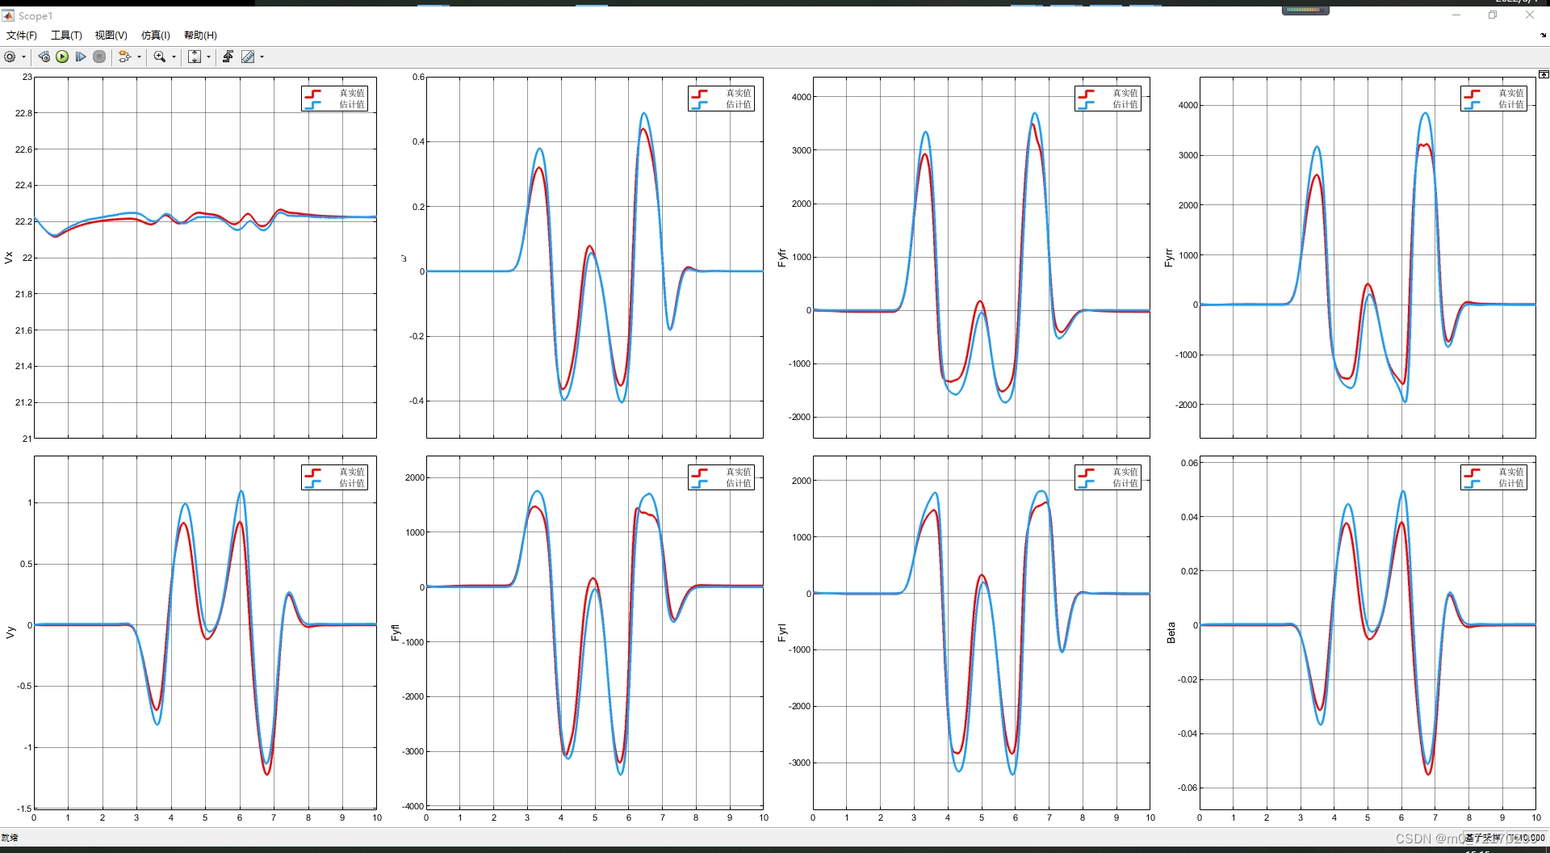This screenshot has width=1550, height=853.
Task: Click the red line swatch in Fyfr plot legend
Action: pyautogui.click(x=1087, y=94)
